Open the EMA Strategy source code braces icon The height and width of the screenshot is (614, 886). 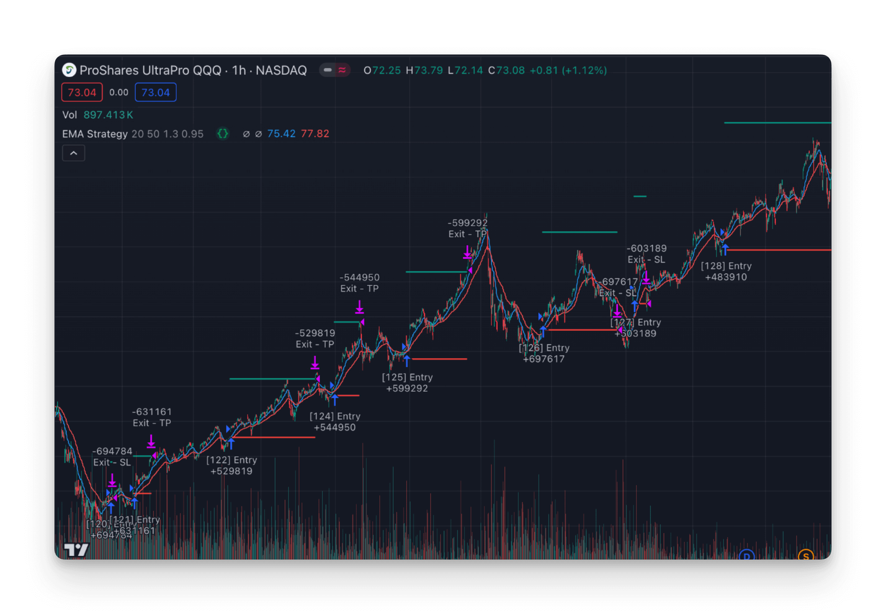click(x=223, y=134)
